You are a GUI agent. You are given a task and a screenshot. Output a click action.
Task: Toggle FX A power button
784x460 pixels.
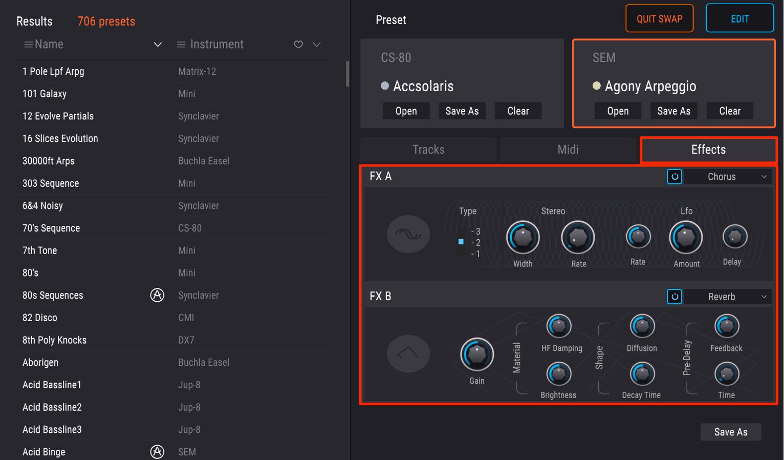[674, 177]
